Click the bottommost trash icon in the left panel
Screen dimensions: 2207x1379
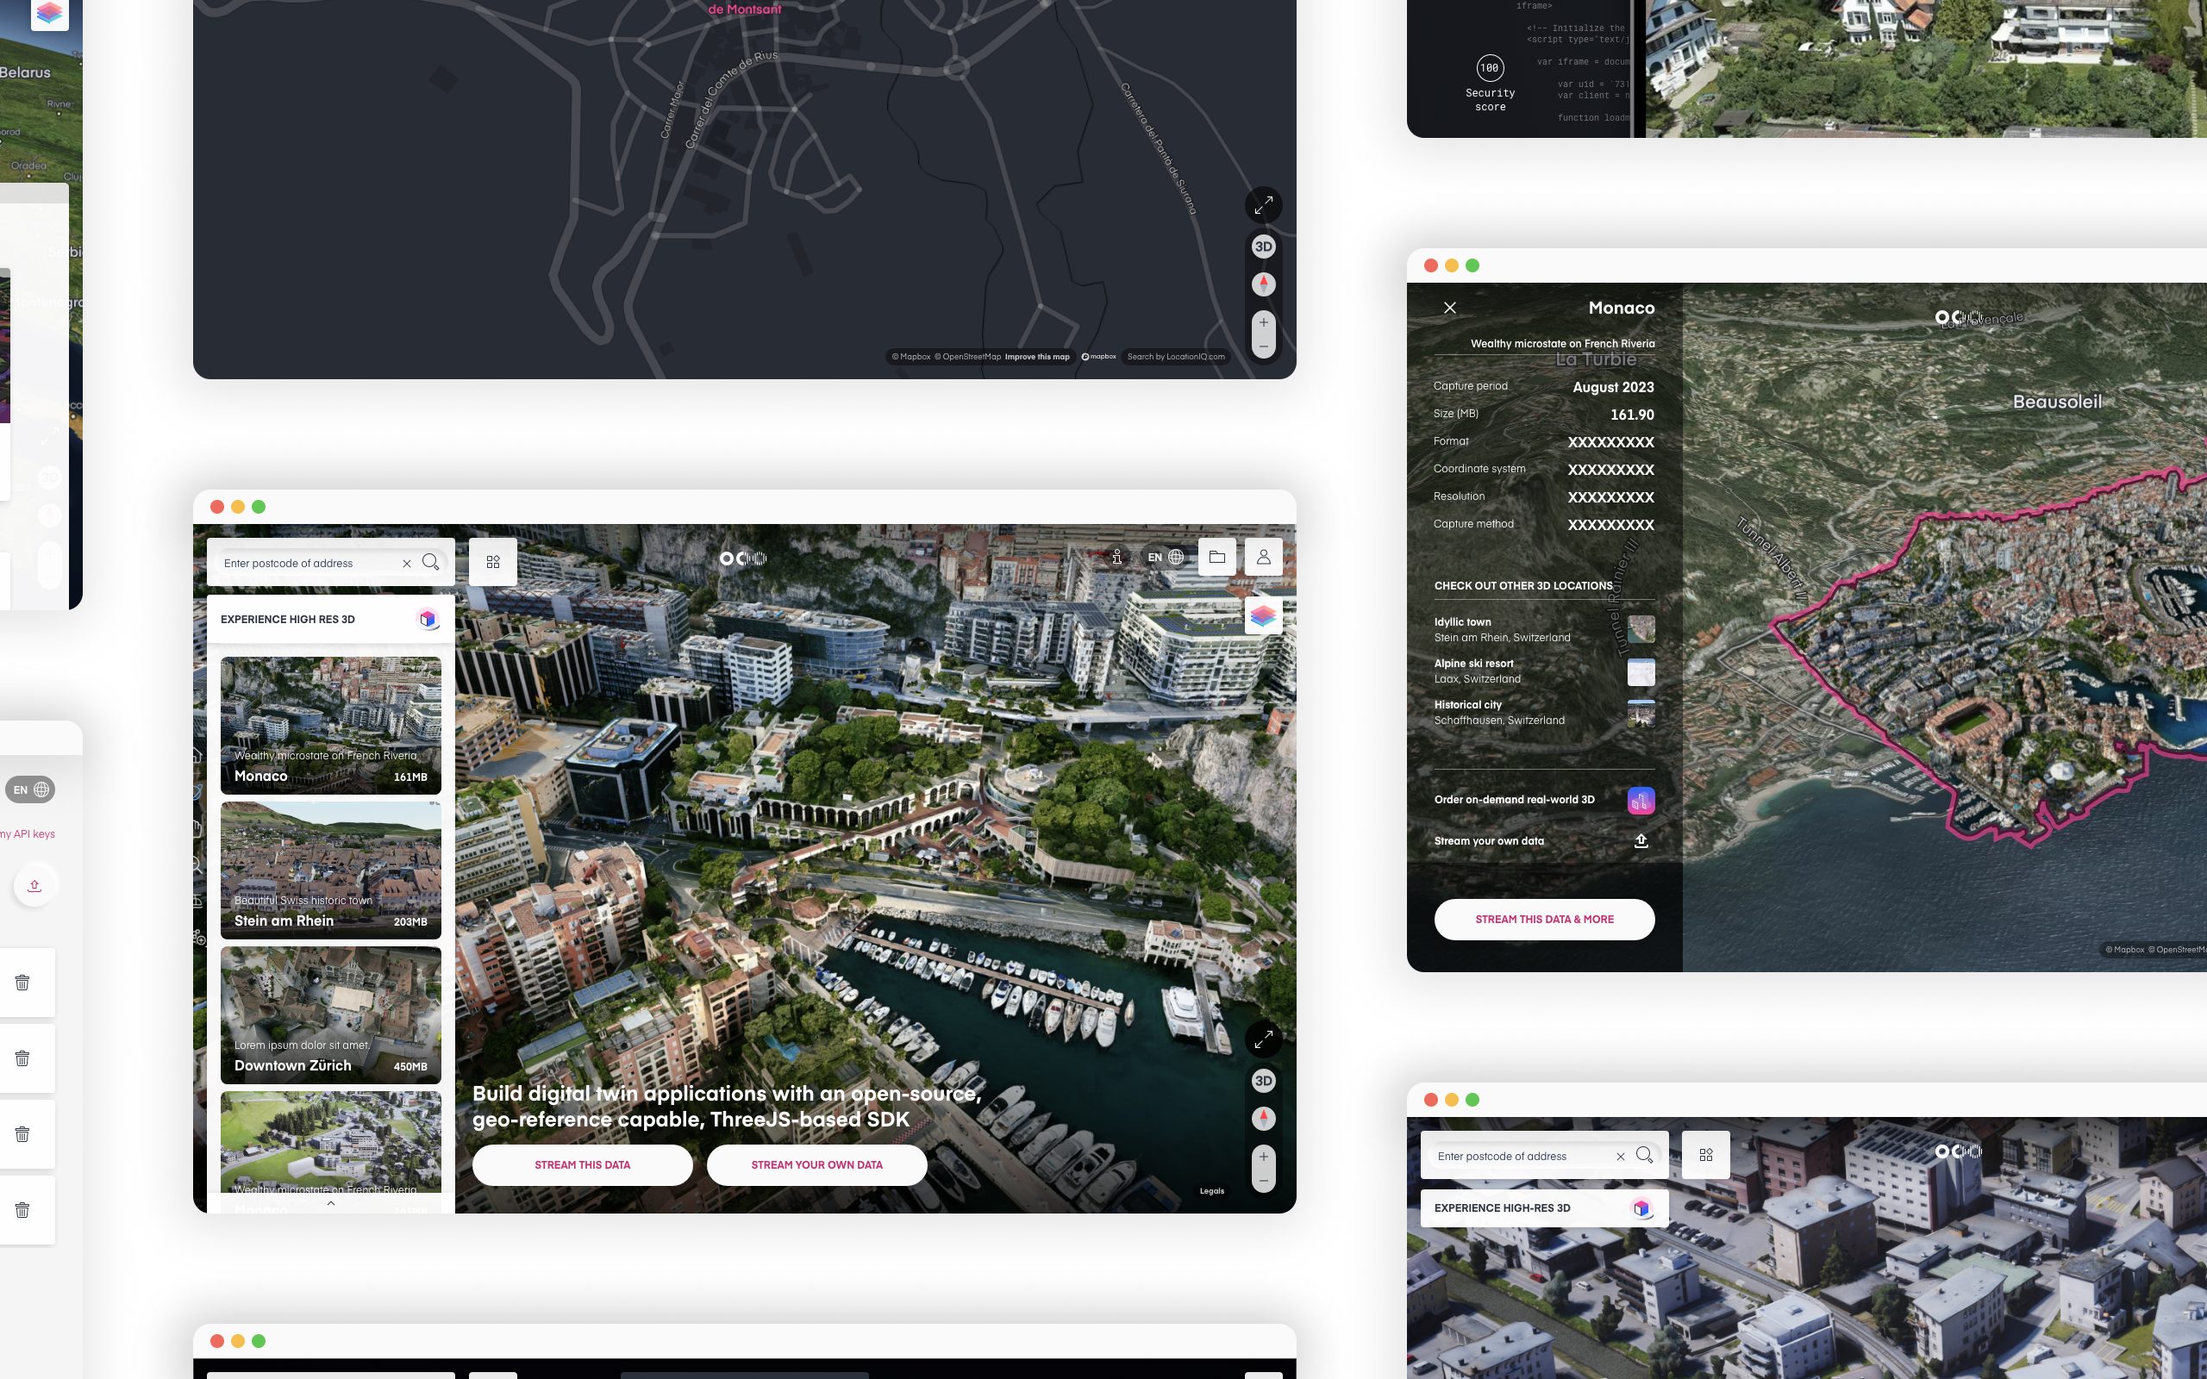pyautogui.click(x=22, y=1210)
